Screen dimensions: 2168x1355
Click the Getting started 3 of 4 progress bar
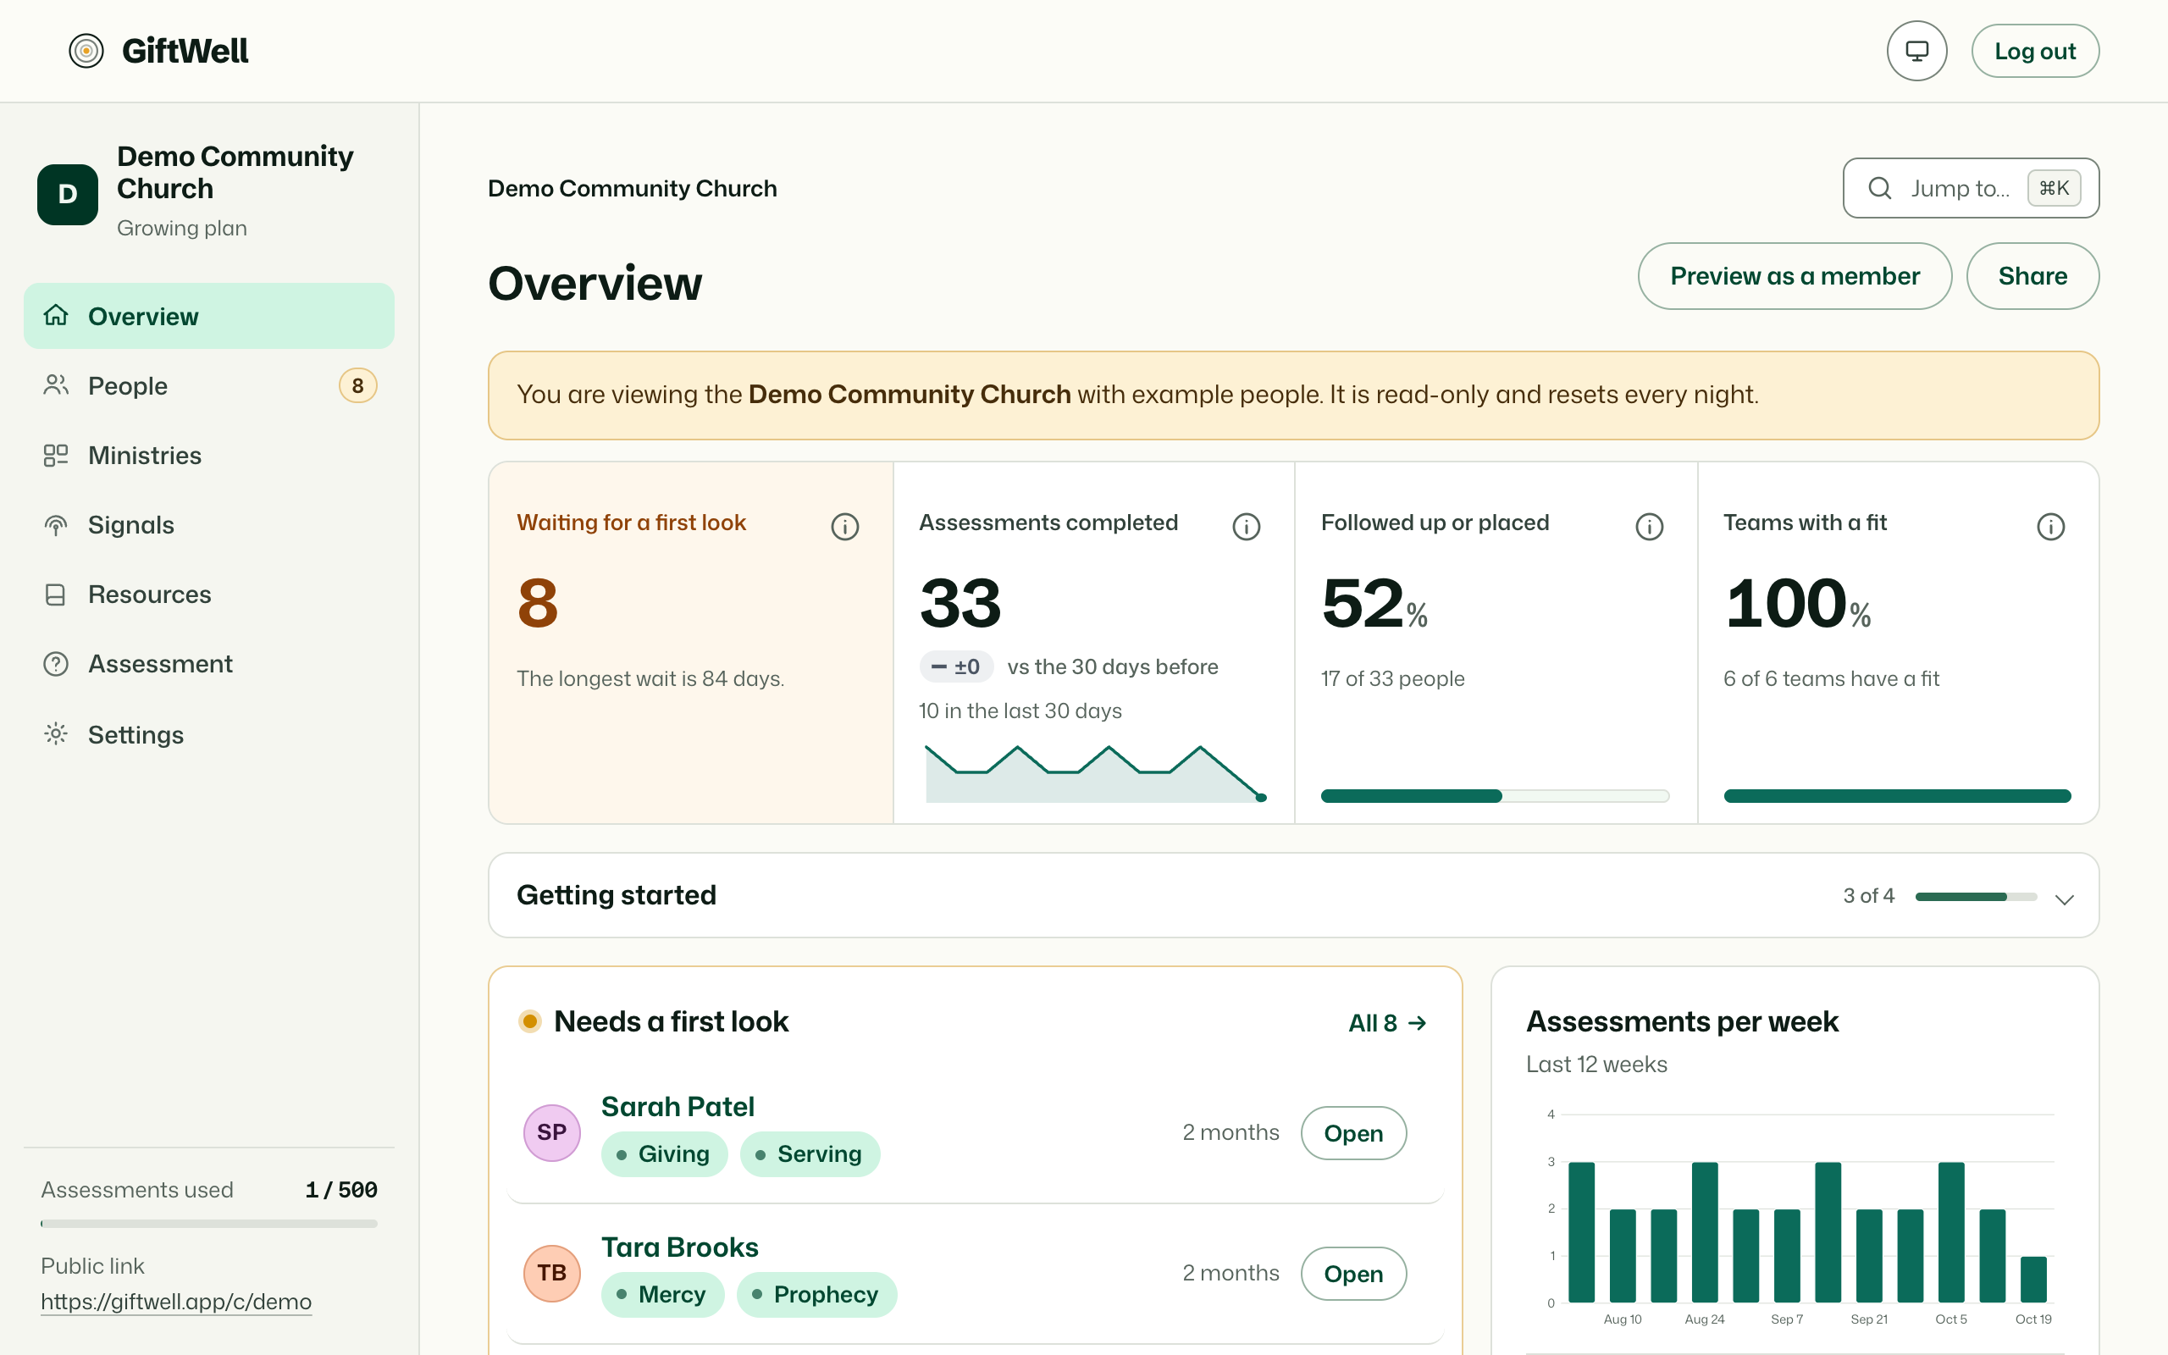pos(1976,896)
